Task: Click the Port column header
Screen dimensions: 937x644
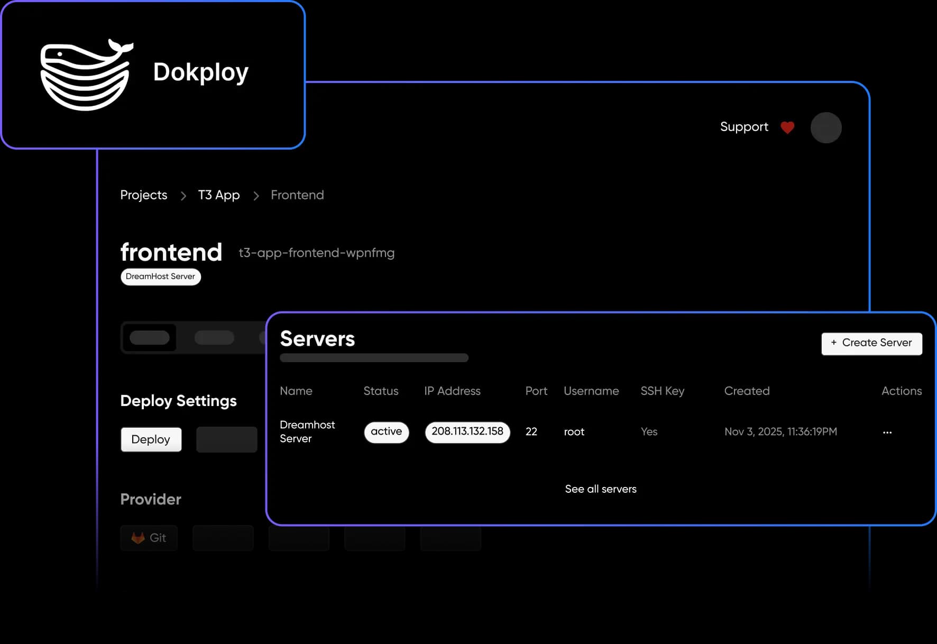Action: point(536,391)
